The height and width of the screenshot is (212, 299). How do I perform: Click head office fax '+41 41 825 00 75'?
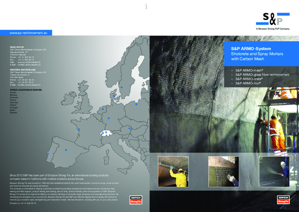pos(26,60)
